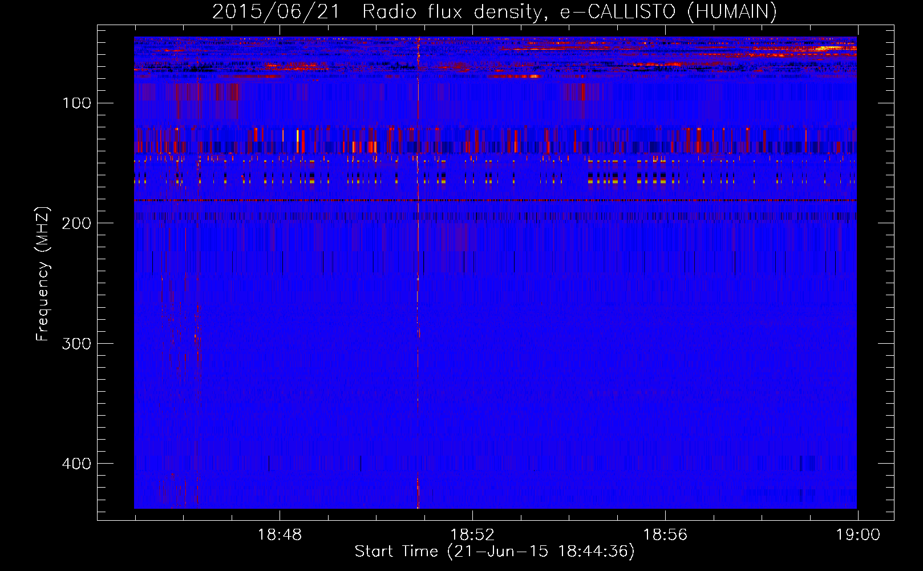The width and height of the screenshot is (923, 571).
Task: Click the 'Start Time' x-axis caption
Action: point(396,552)
